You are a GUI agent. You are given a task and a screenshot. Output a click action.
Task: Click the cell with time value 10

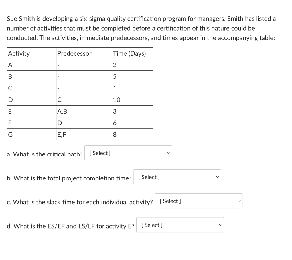pos(117,100)
